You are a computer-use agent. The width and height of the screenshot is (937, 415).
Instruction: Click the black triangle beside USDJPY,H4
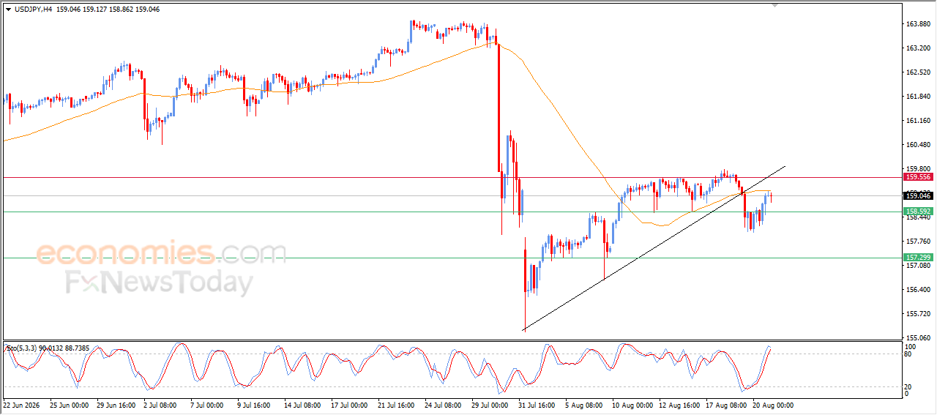(x=8, y=9)
